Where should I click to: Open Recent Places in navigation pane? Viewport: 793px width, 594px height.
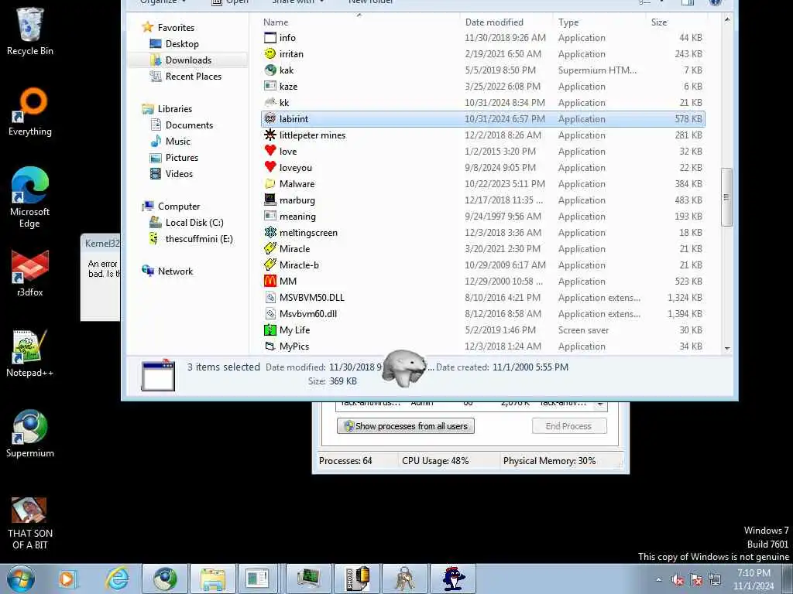pos(193,77)
